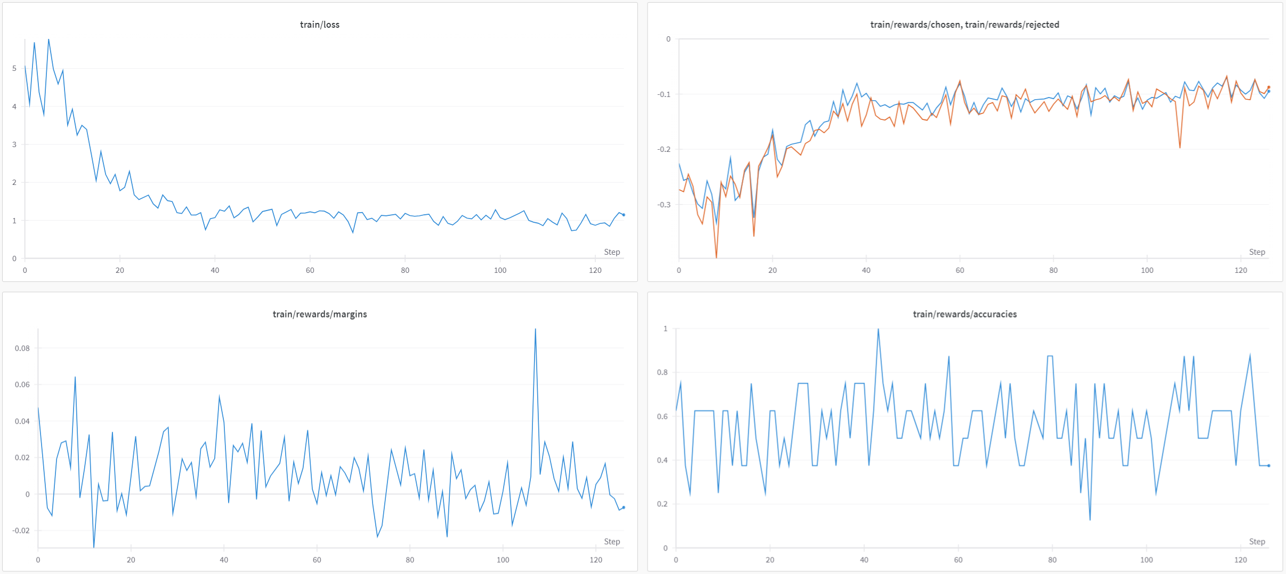Select the last data point in accuracies chart
The height and width of the screenshot is (574, 1286).
click(1269, 466)
